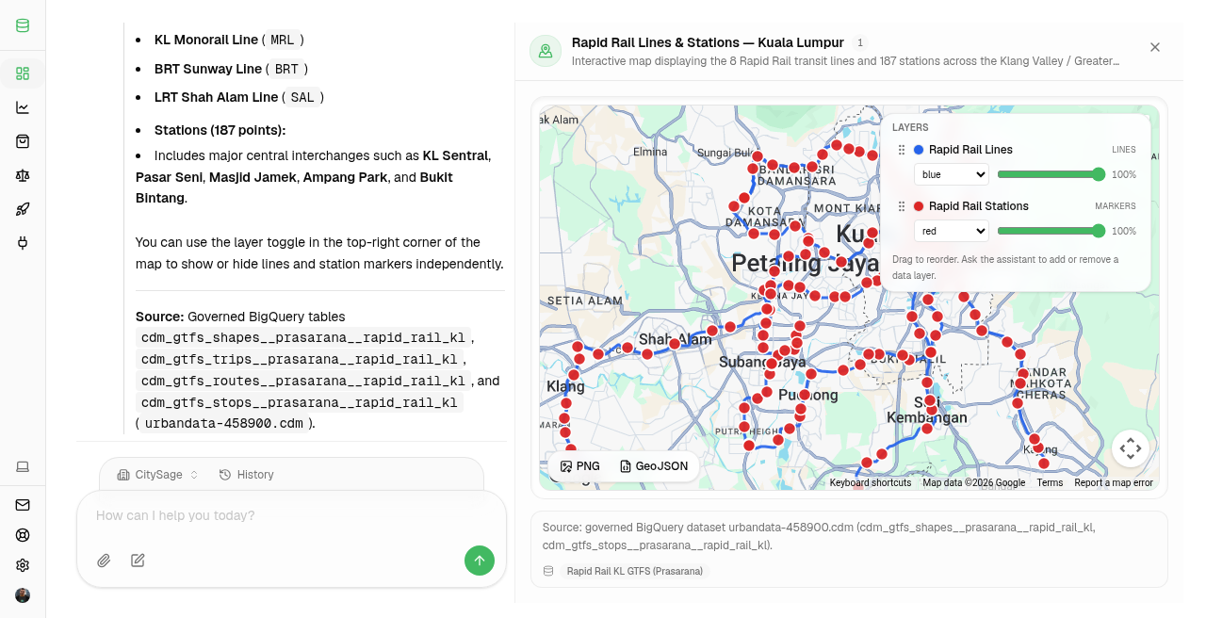Open the line chart analytics sidebar icon
The width and height of the screenshot is (1206, 618).
click(x=23, y=107)
